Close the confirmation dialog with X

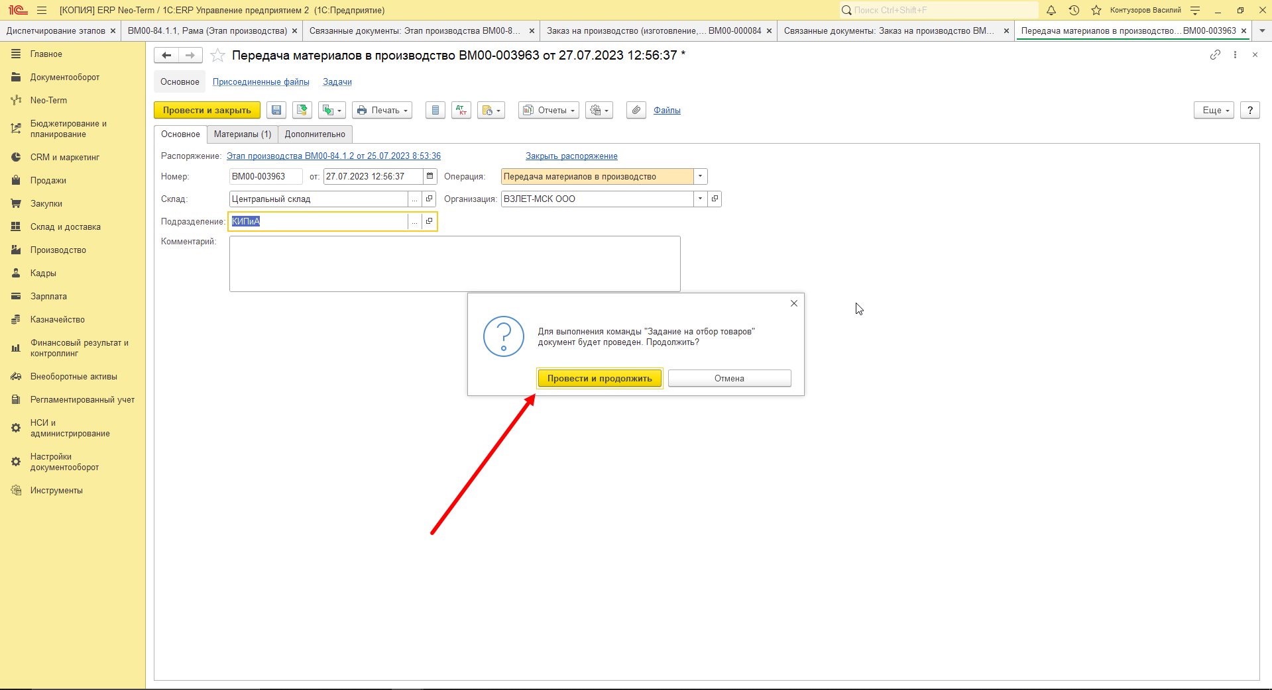click(793, 303)
